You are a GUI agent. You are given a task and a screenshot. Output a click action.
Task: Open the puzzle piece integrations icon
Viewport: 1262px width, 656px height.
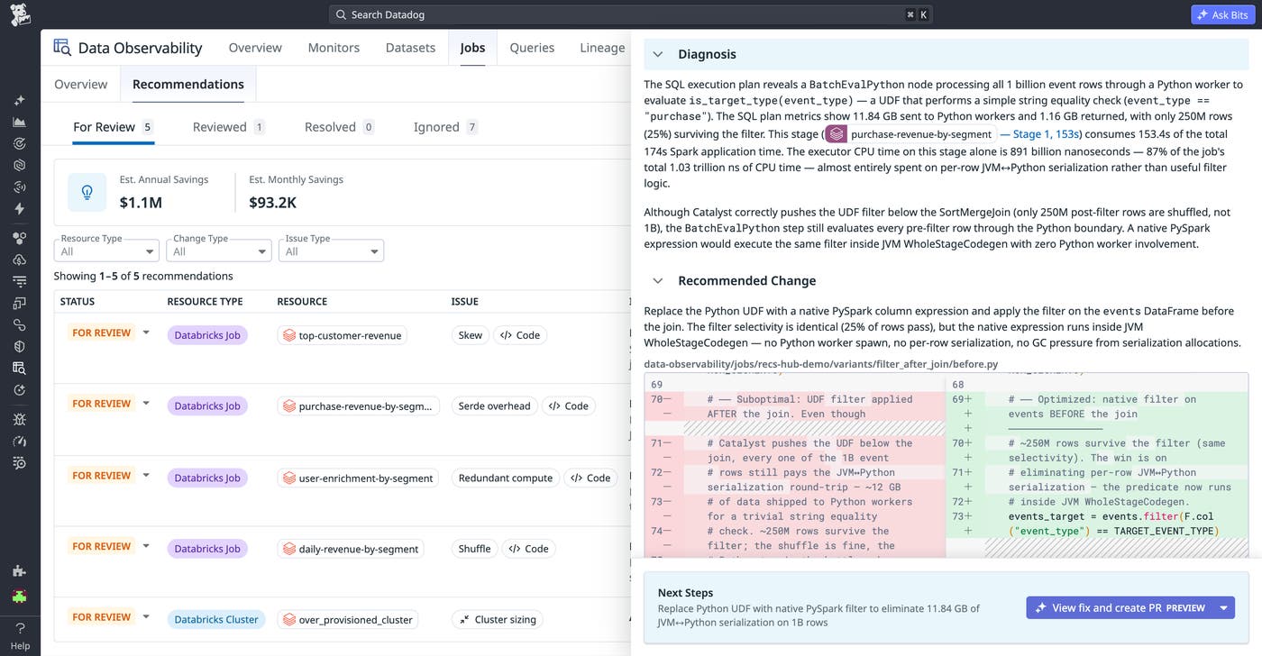[20, 571]
